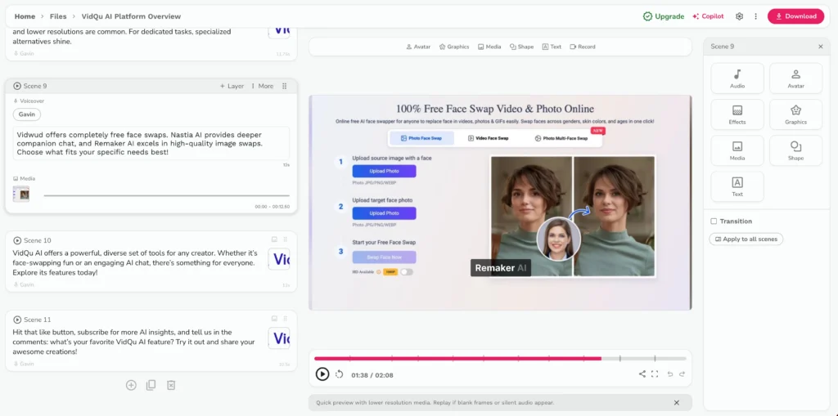Select Text in the canvas toolbar
The height and width of the screenshot is (416, 838).
point(552,47)
